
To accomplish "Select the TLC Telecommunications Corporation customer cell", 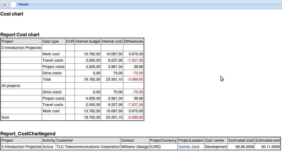I will point(88,147).
